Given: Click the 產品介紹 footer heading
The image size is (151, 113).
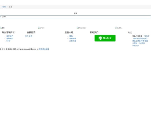Looking at the screenshot, I should [69, 32].
